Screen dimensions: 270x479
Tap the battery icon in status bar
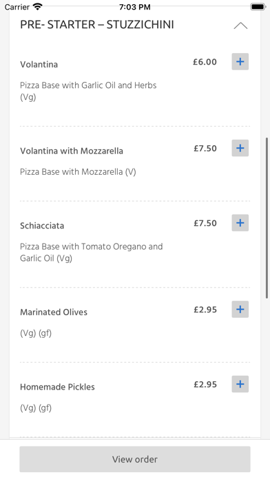pos(258,7)
